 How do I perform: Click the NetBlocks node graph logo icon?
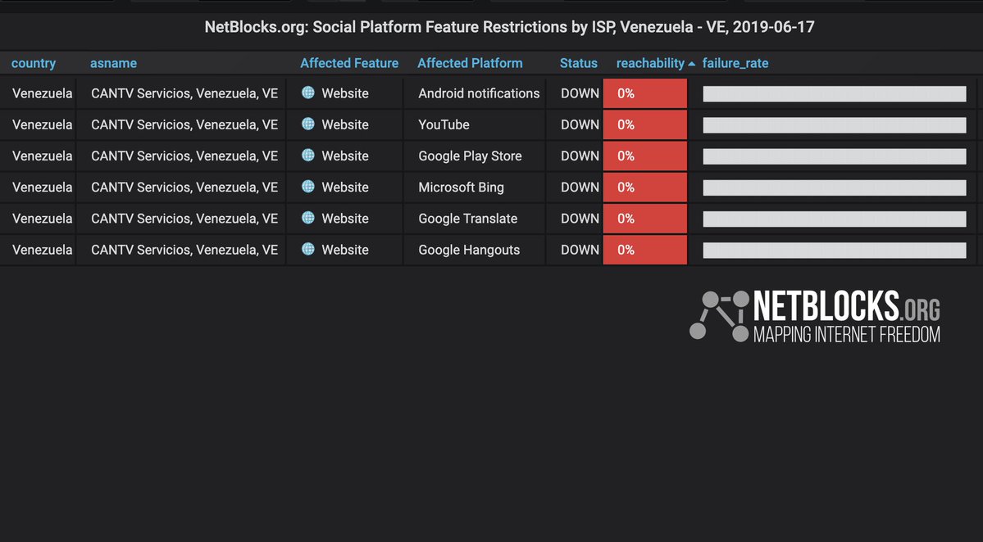pos(719,316)
